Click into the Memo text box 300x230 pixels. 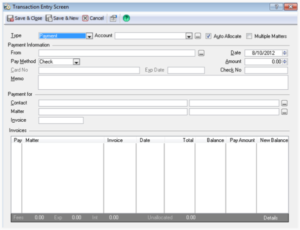[163, 82]
